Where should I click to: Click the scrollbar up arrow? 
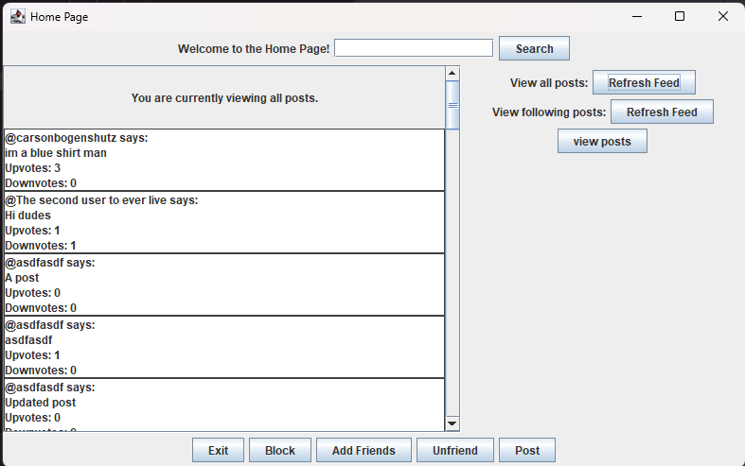click(452, 73)
